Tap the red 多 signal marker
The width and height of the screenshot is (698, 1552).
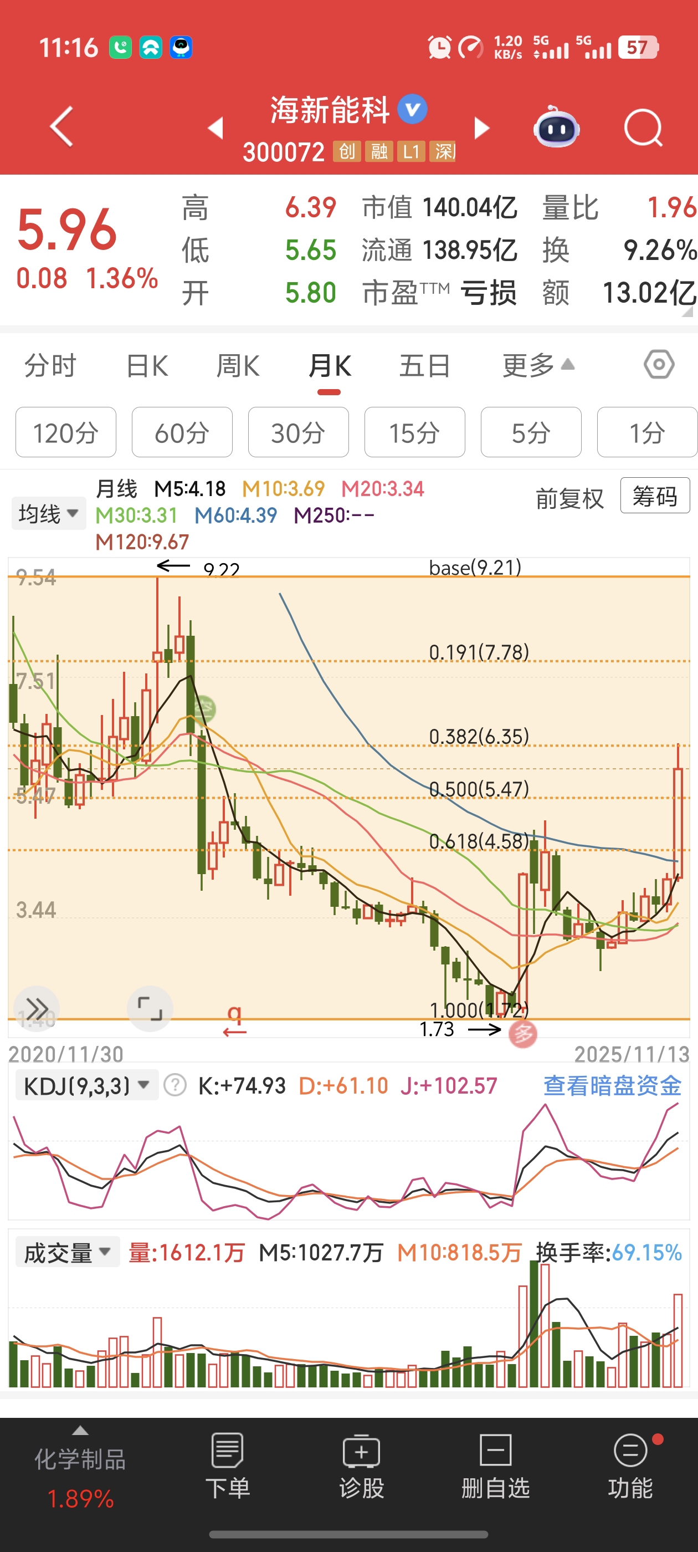(x=523, y=1034)
